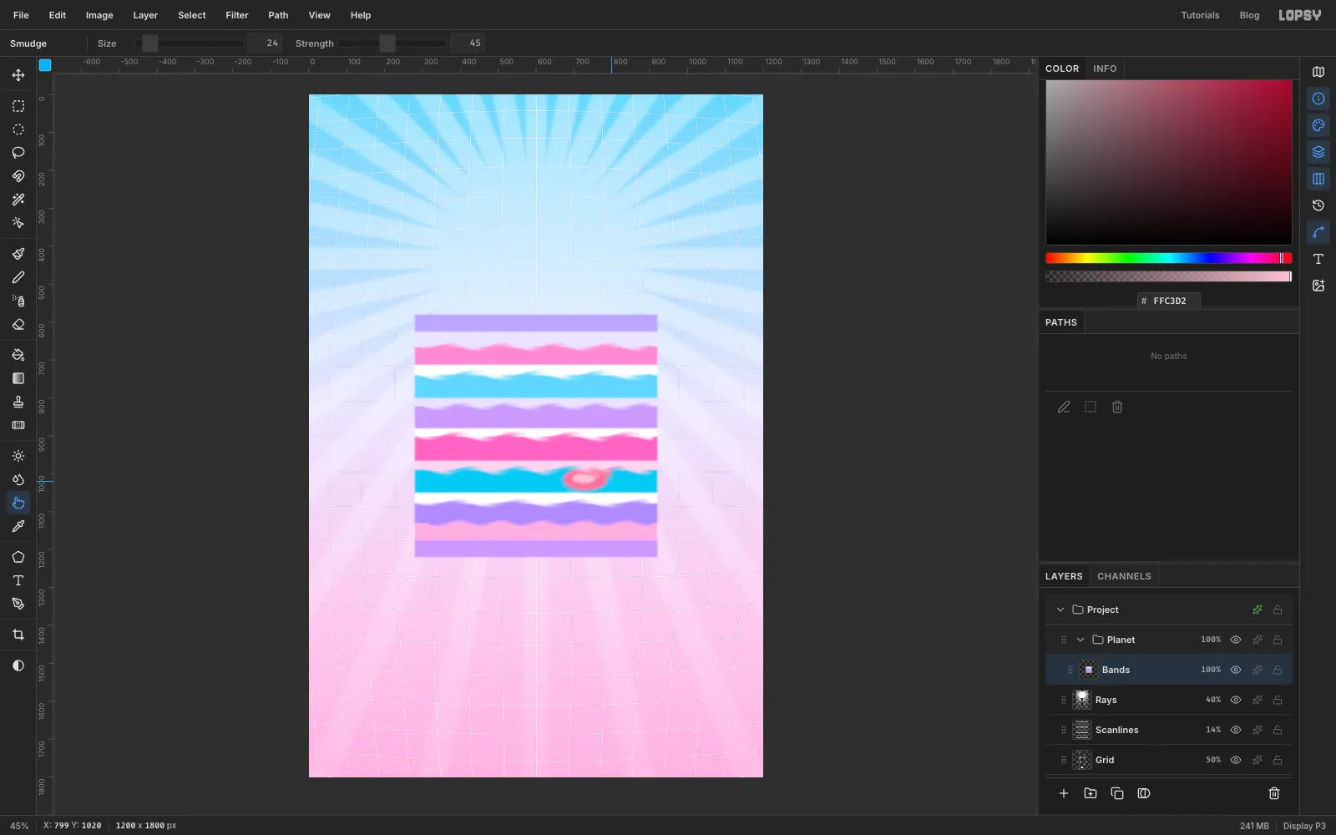Select the Eyedropper tool

coord(18,526)
